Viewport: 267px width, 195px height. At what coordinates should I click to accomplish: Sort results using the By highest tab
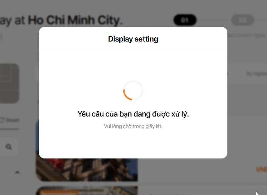(x=257, y=73)
